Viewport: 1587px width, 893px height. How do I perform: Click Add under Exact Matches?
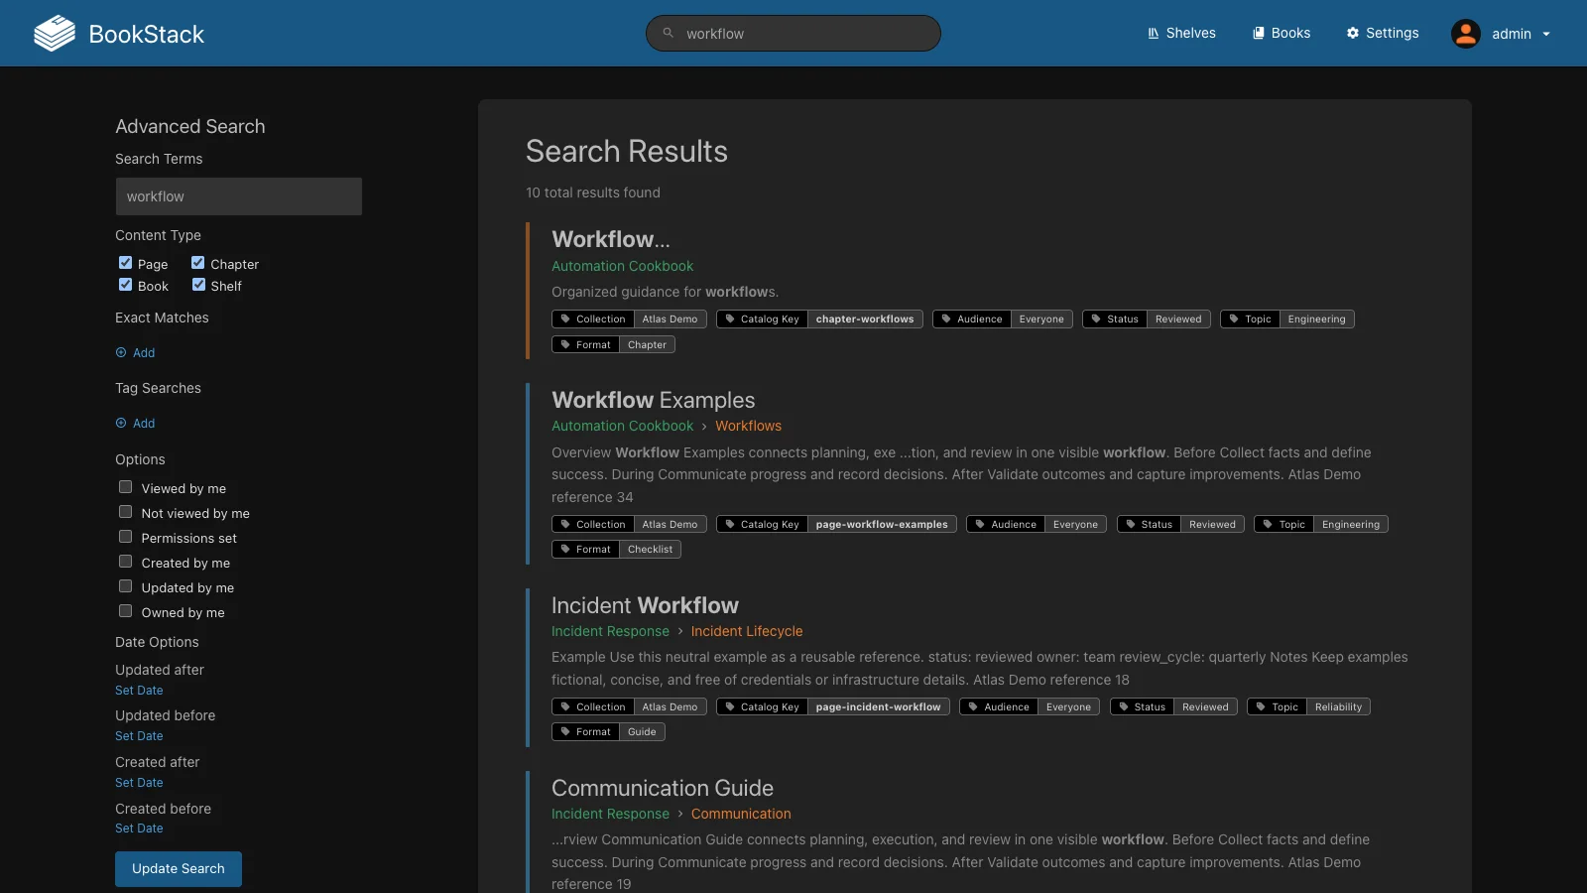click(x=135, y=352)
